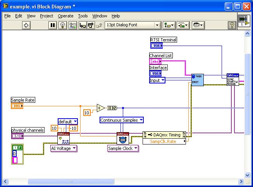Expand the AI Voltage polymorphic selector
This screenshot has height=187, width=253.
(64, 148)
